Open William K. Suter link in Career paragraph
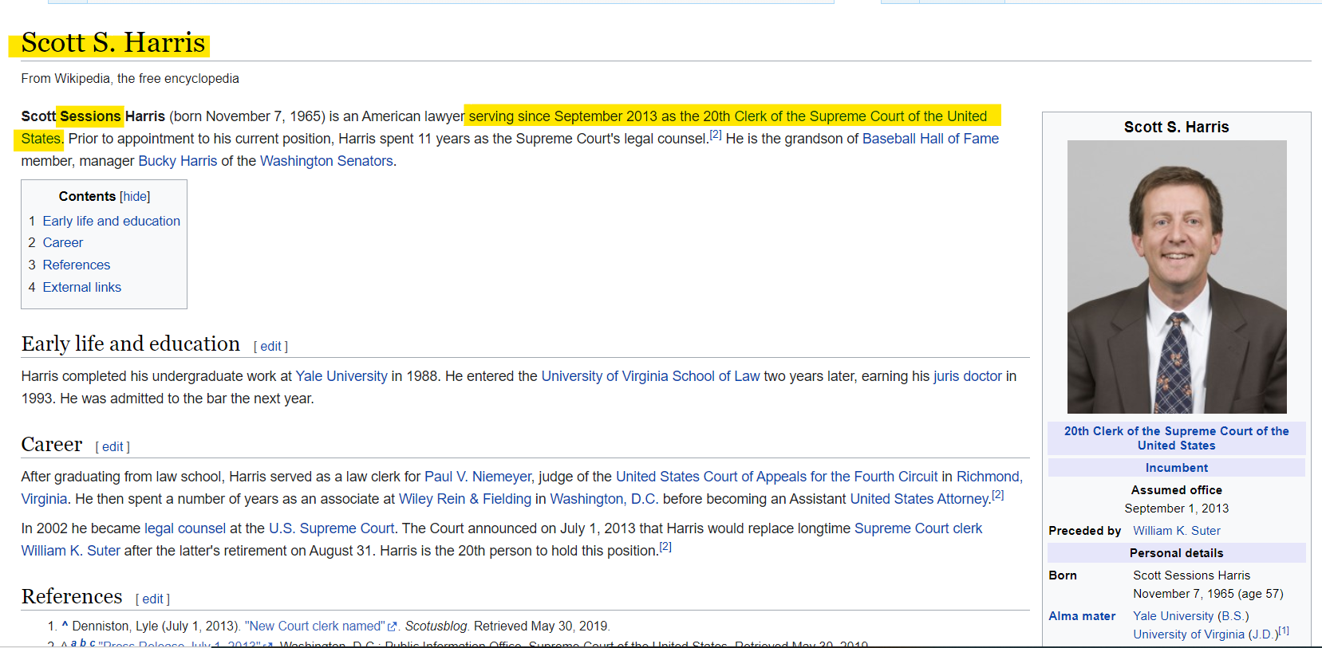The height and width of the screenshot is (648, 1322). coord(71,551)
